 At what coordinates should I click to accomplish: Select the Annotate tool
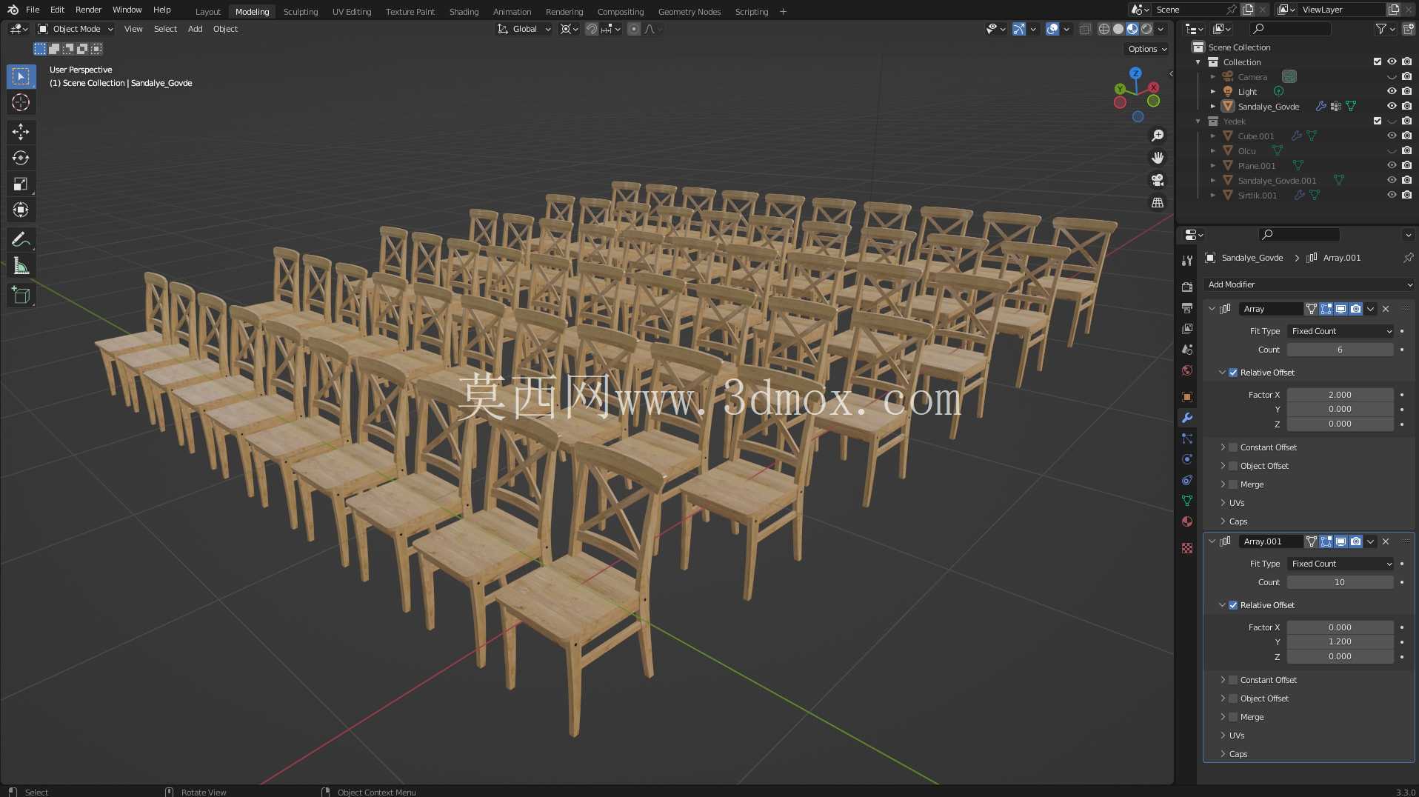pos(21,239)
